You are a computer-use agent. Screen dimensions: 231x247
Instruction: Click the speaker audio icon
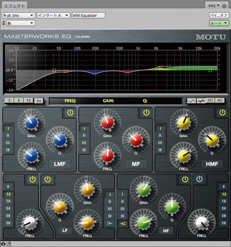tap(219, 101)
